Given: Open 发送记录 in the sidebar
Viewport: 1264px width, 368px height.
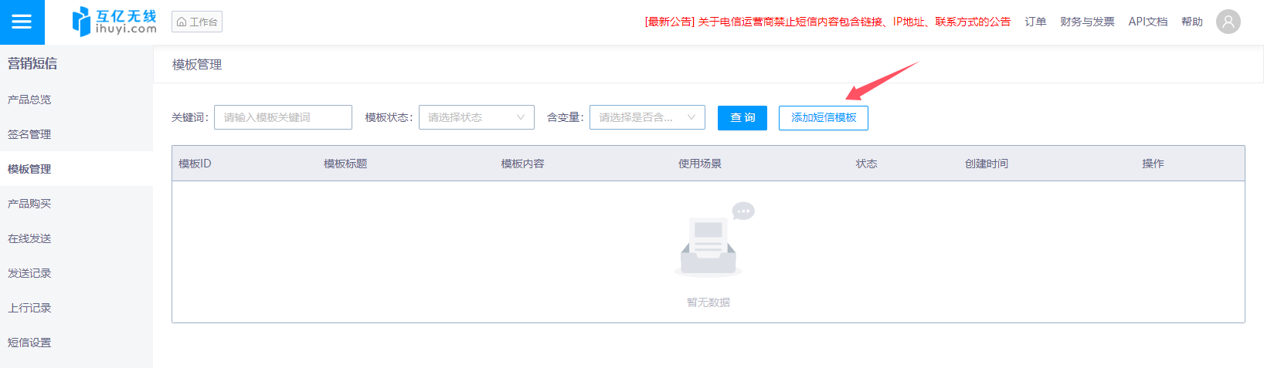Looking at the screenshot, I should click(x=29, y=273).
